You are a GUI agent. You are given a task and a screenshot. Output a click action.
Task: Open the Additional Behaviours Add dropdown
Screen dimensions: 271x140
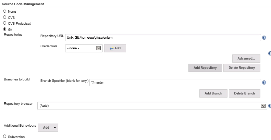(x=48, y=128)
